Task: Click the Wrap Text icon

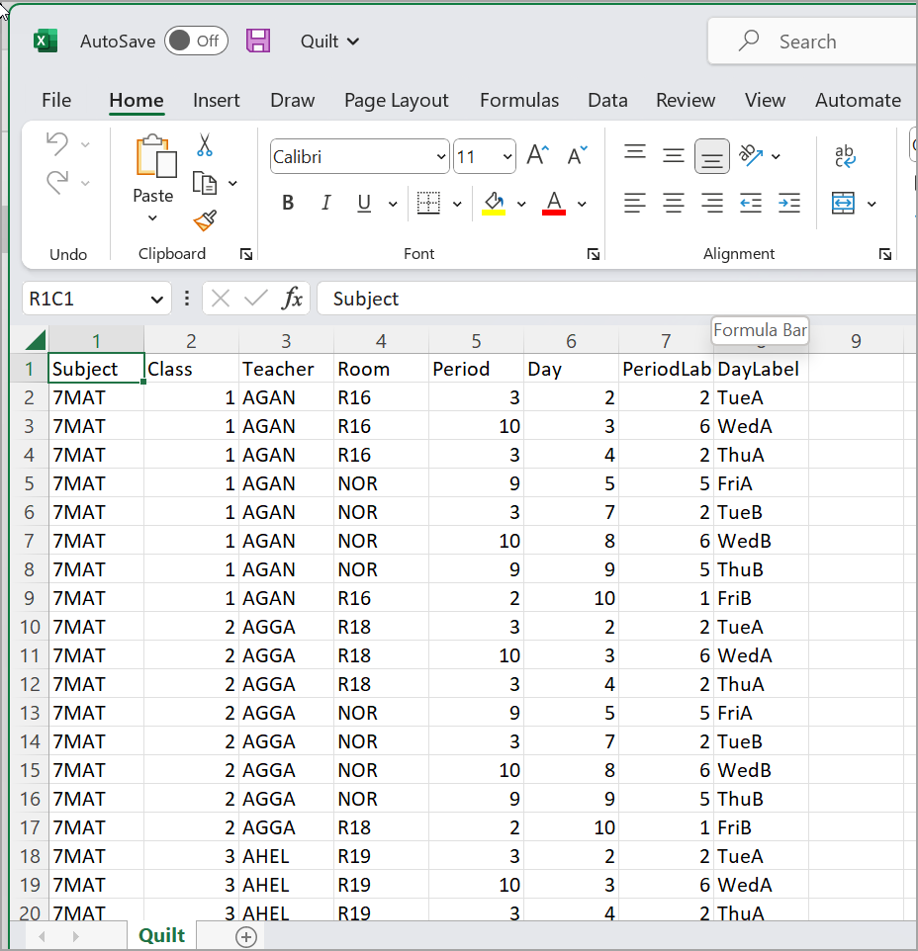Action: click(845, 155)
